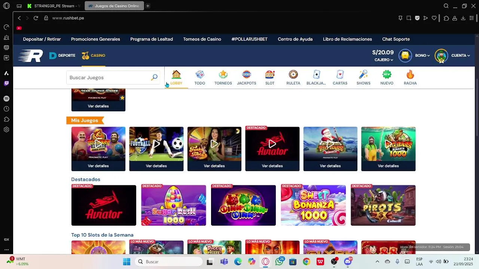The image size is (479, 269).
Task: Open Discord from the taskbar
Action: pyautogui.click(x=348, y=262)
